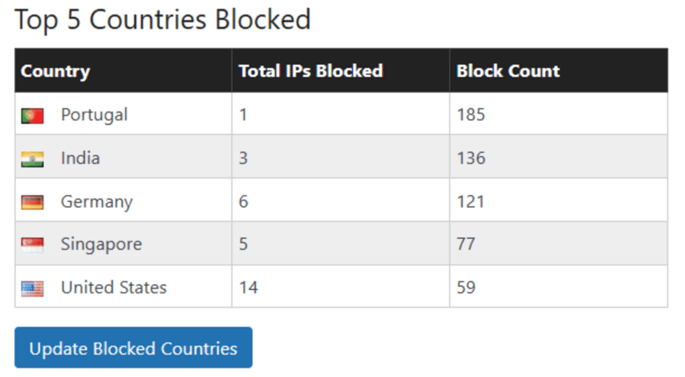Click Singapore's block count value 77
This screenshot has height=377, width=685.
(x=466, y=244)
